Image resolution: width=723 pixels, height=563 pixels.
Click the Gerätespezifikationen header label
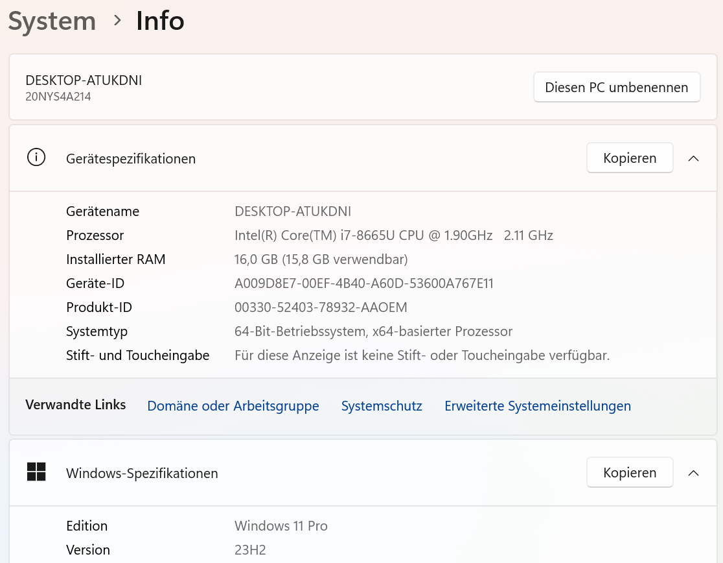pyautogui.click(x=131, y=159)
